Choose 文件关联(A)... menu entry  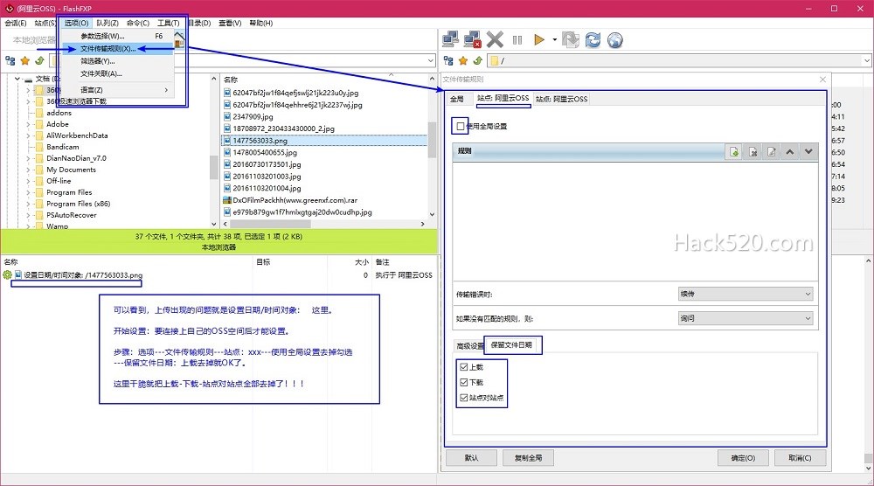[118, 73]
